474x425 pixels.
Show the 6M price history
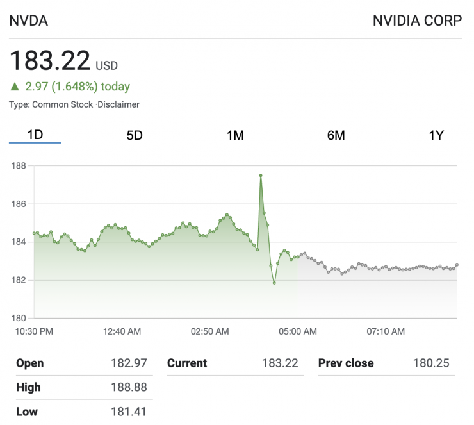coord(336,135)
